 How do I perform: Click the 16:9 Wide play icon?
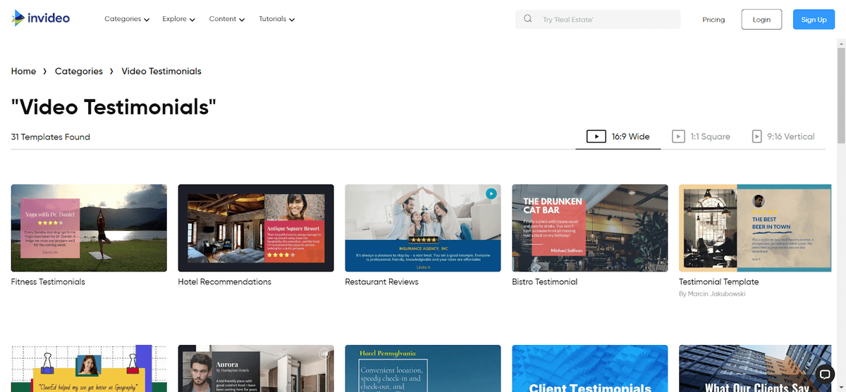596,137
